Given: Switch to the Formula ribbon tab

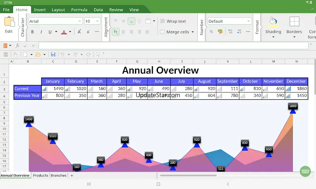Looking at the screenshot, I should 79,10.
